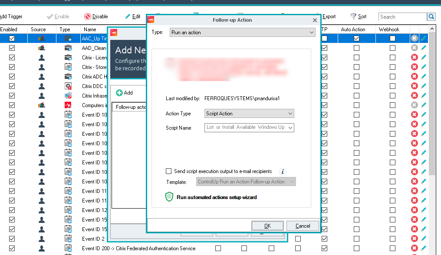Open the Type dropdown showing Run an action
The height and width of the screenshot is (255, 441).
point(242,33)
